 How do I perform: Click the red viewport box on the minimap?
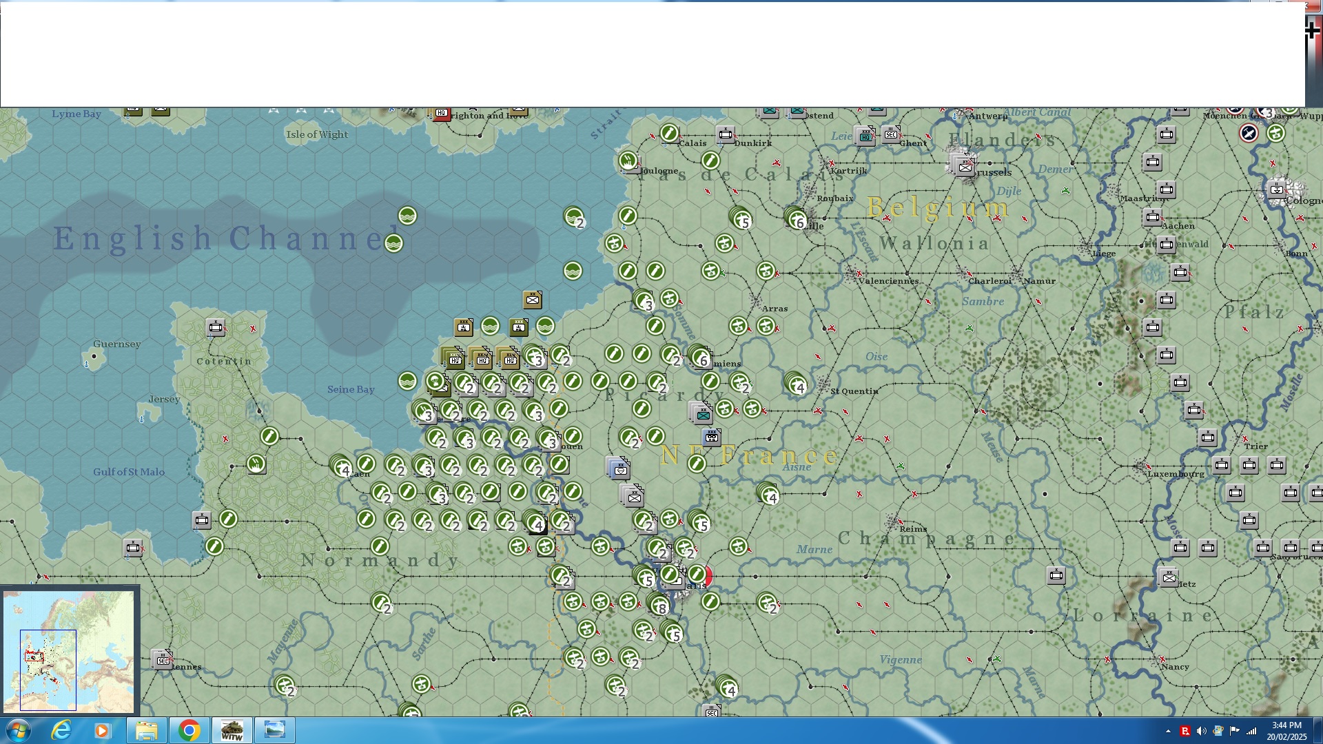[34, 657]
